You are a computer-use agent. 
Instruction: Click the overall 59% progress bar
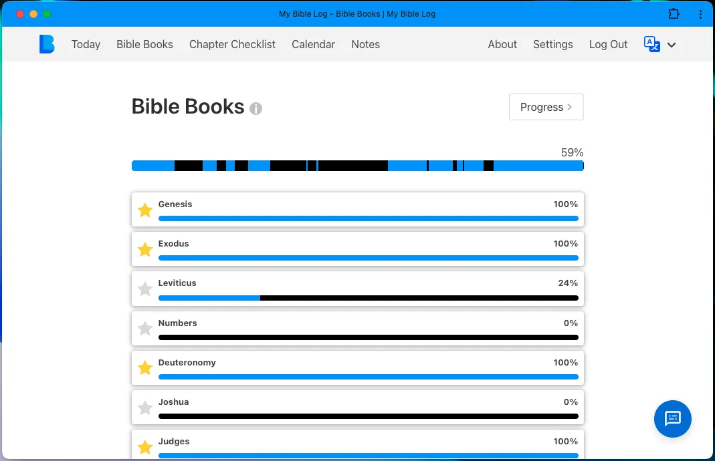tap(357, 165)
